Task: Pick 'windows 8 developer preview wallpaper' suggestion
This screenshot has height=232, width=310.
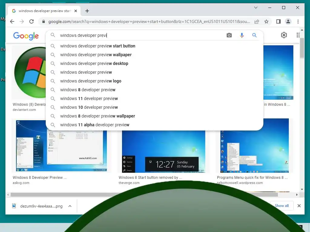Action: pos(155,116)
